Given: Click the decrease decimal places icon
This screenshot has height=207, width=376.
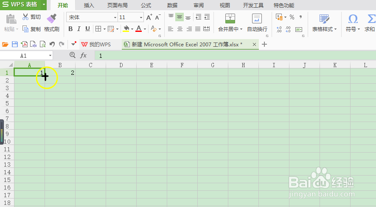Looking at the screenshot, I should point(288,29).
